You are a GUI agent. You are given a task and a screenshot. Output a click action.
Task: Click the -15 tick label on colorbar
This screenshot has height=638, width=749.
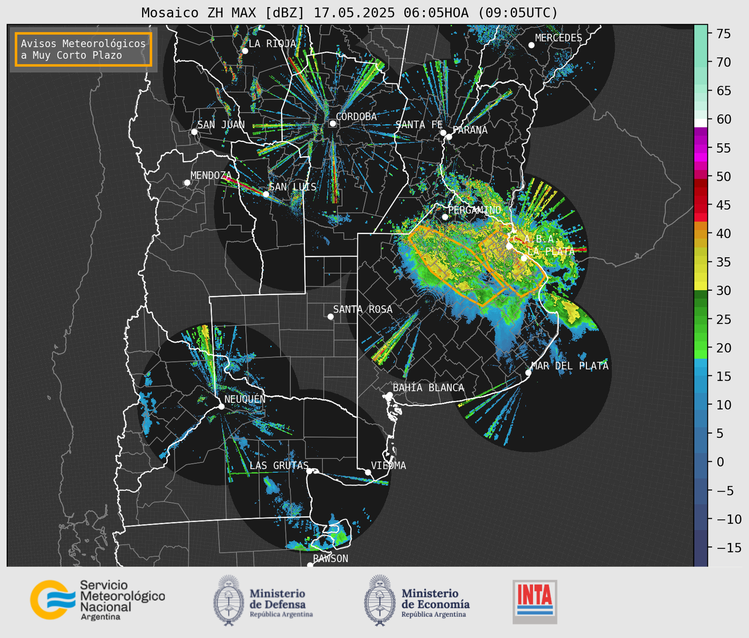tap(729, 548)
